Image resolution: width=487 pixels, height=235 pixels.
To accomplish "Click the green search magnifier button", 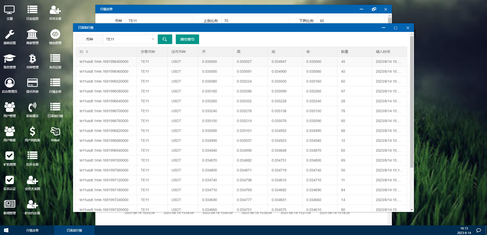I will click(165, 39).
